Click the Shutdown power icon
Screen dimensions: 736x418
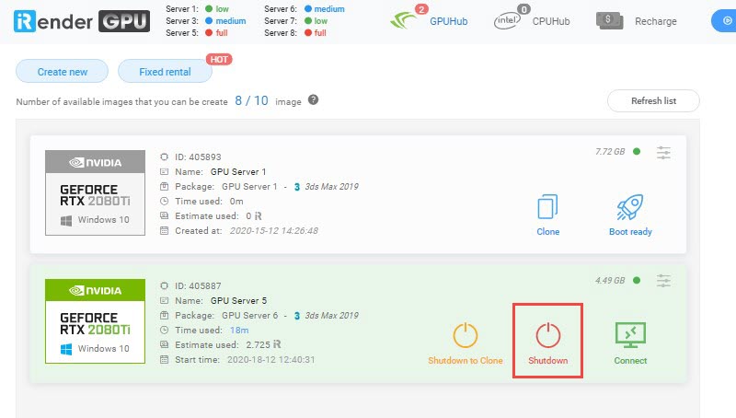tap(547, 335)
